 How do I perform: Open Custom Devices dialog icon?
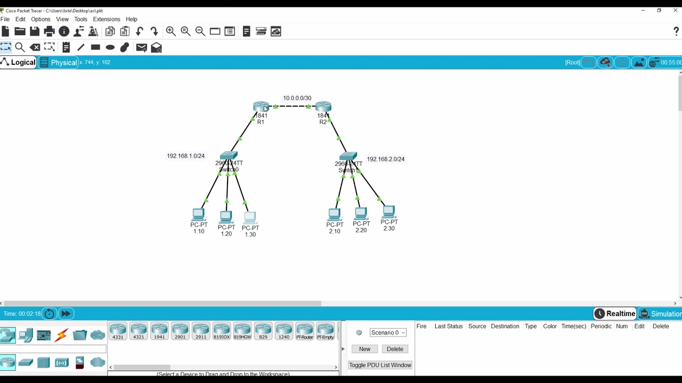230,31
